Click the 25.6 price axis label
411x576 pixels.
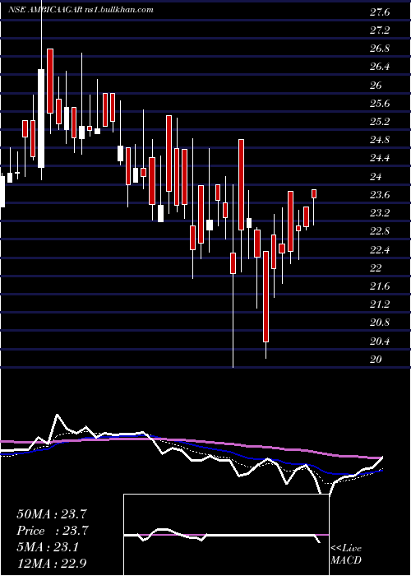coord(380,104)
